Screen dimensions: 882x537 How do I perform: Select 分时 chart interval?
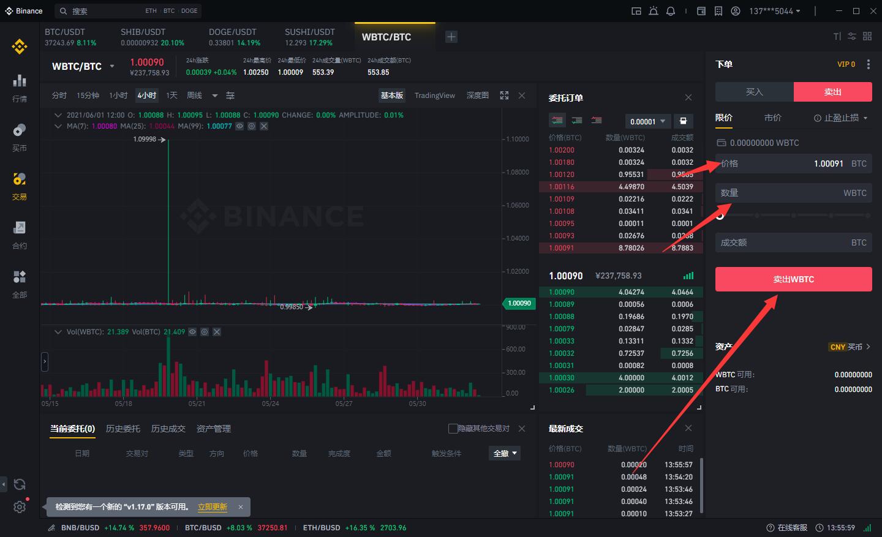[x=59, y=96]
